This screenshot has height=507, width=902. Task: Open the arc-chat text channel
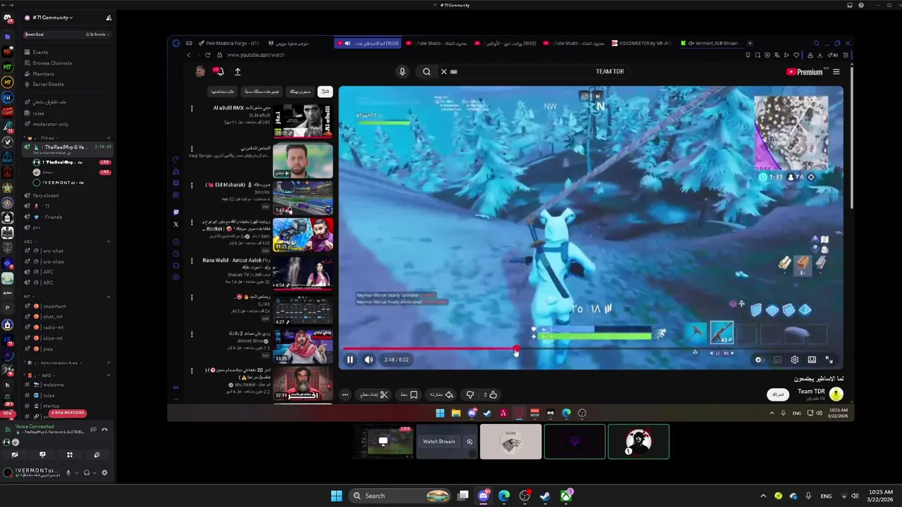67,251
